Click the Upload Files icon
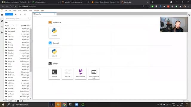 coord(20,14)
